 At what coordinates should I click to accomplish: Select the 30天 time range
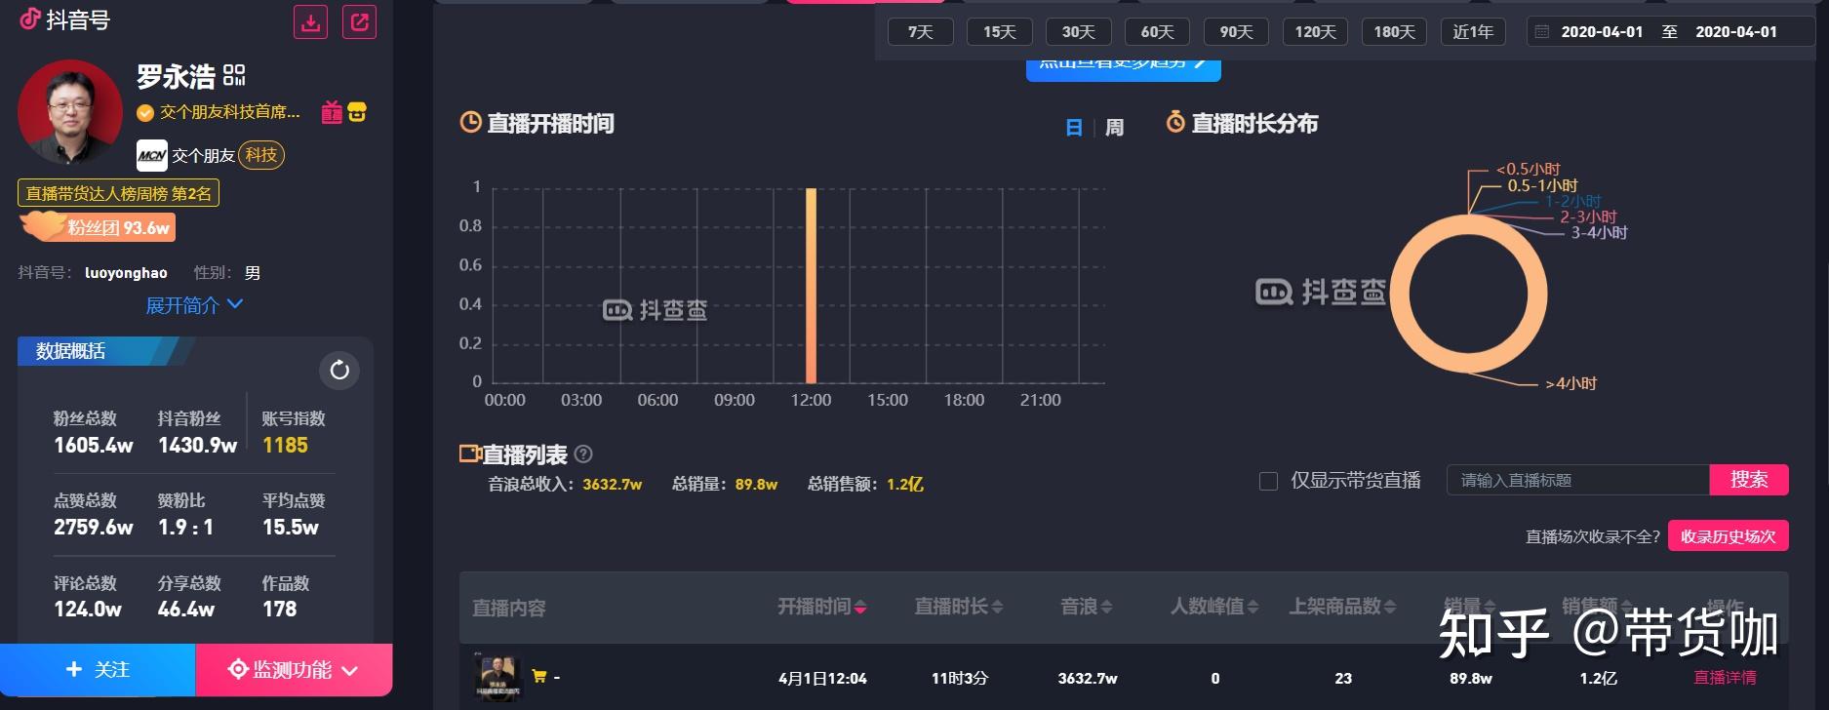(x=1078, y=32)
